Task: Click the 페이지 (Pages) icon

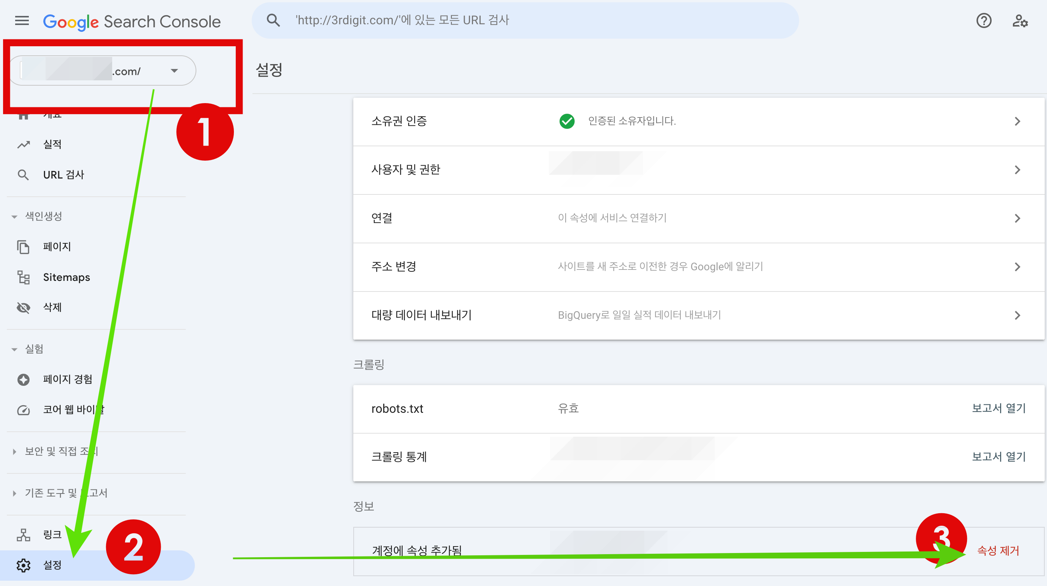Action: point(22,247)
